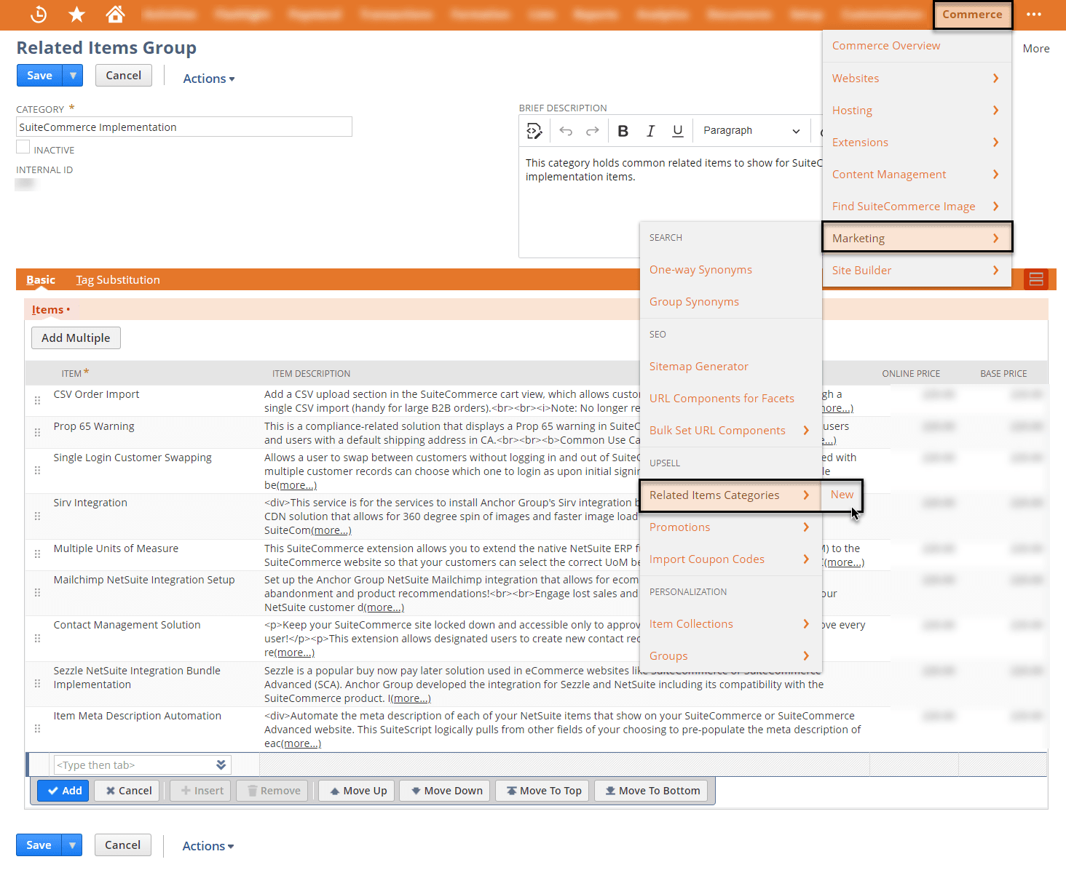The image size is (1066, 870).
Task: Click the top Cancel button
Action: (124, 76)
